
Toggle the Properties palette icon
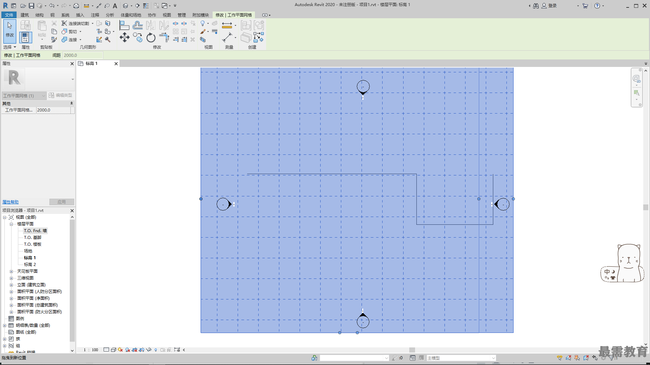[25, 37]
